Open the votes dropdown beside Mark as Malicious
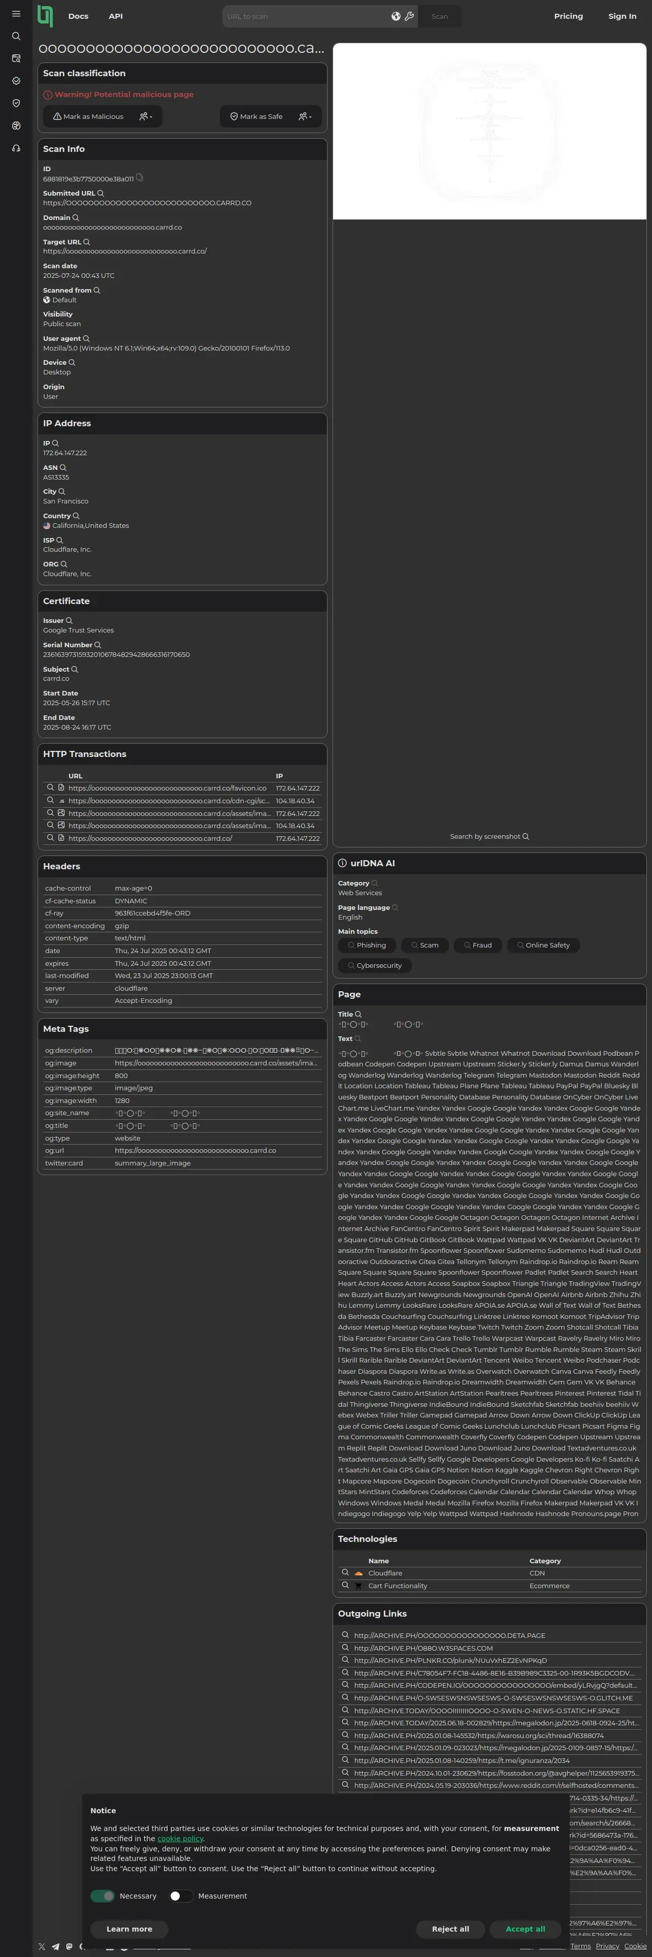652x1957 pixels. coord(146,116)
